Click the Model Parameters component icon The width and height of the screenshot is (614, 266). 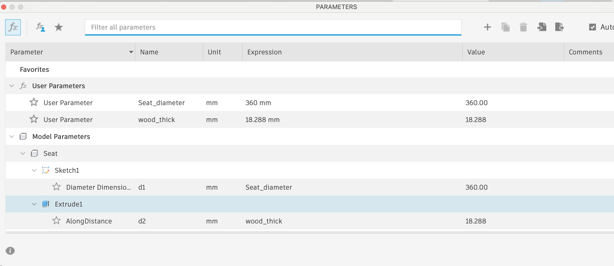(x=23, y=136)
